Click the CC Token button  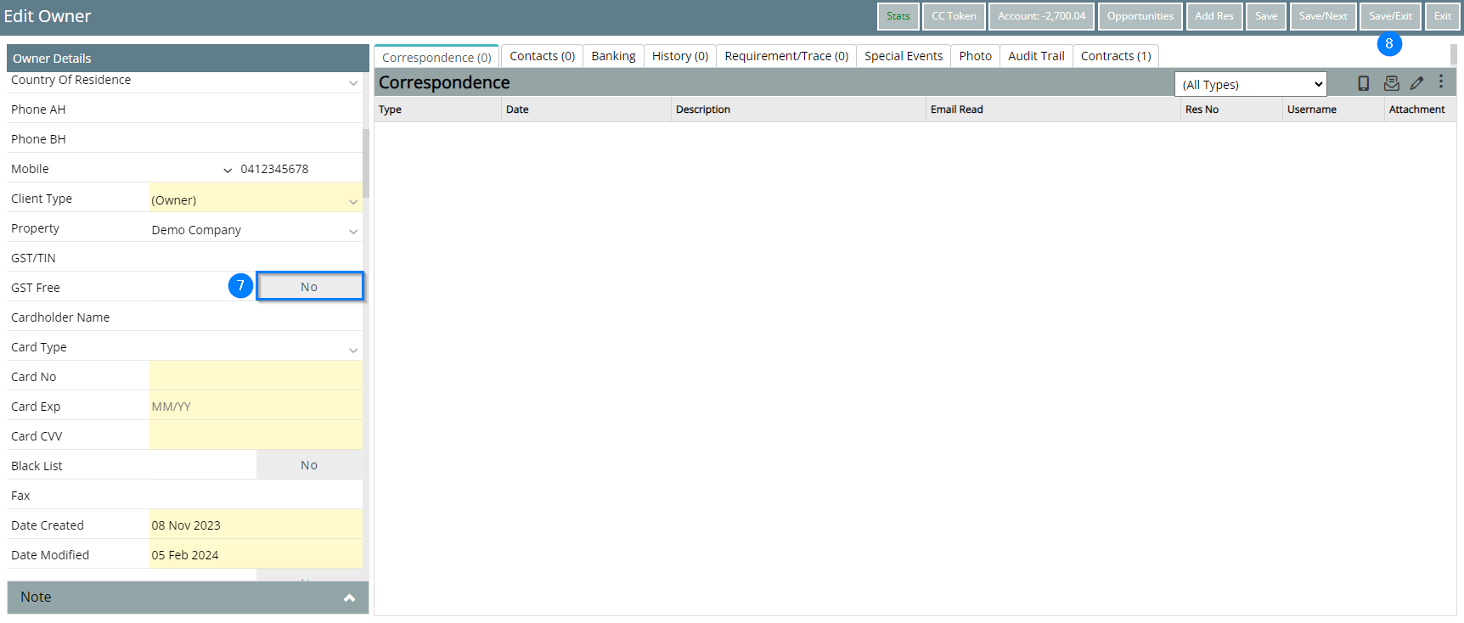click(x=954, y=16)
